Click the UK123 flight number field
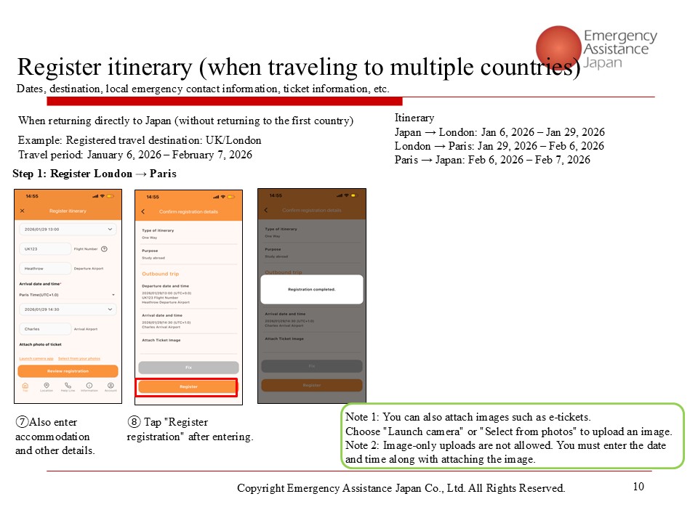The image size is (698, 523). [x=44, y=248]
